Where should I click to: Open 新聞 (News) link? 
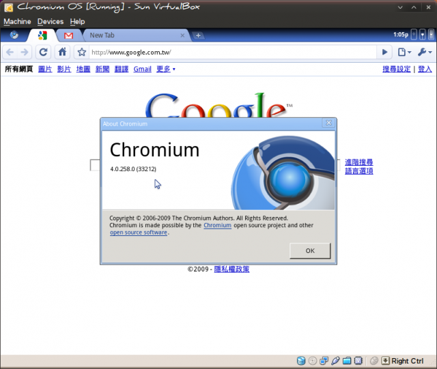point(102,69)
